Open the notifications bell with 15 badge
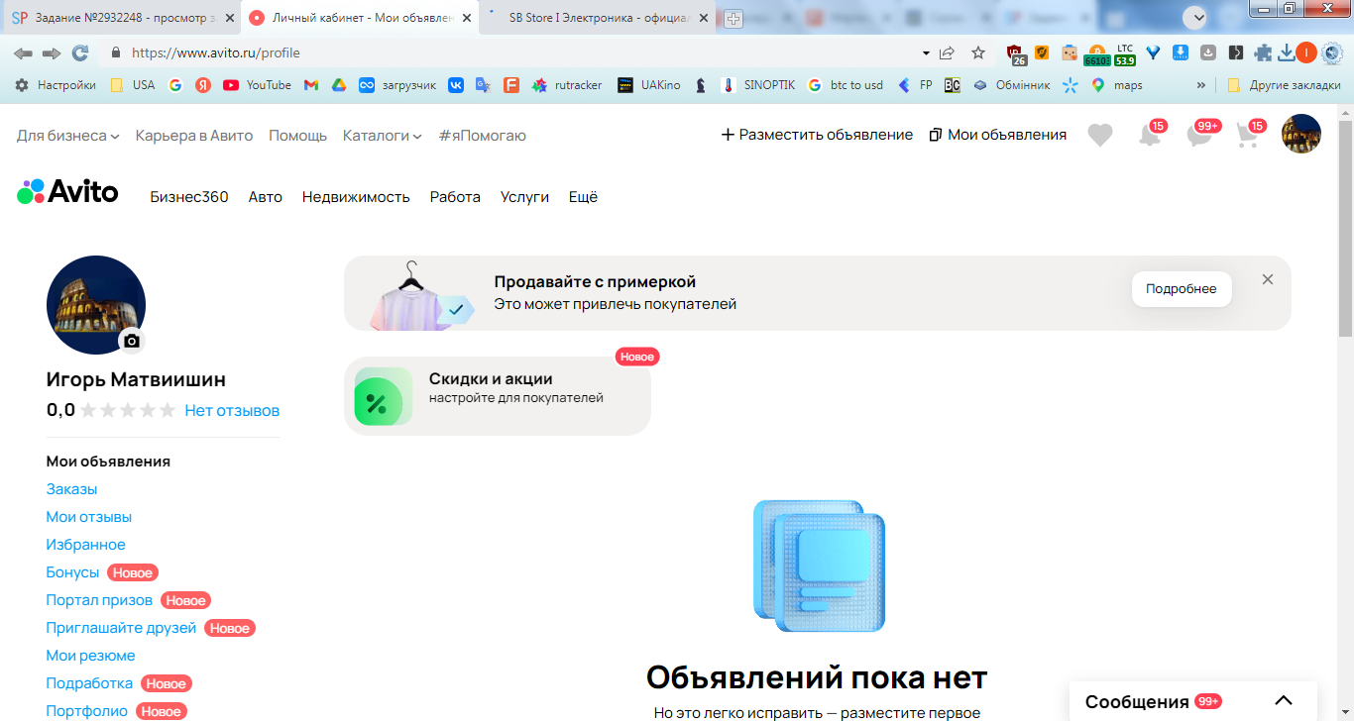 coord(1150,135)
